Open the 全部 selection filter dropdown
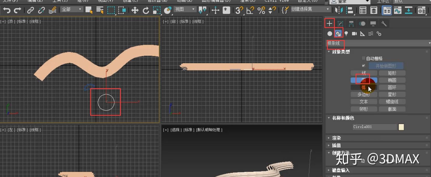Image resolution: width=431 pixels, height=177 pixels. (x=72, y=9)
